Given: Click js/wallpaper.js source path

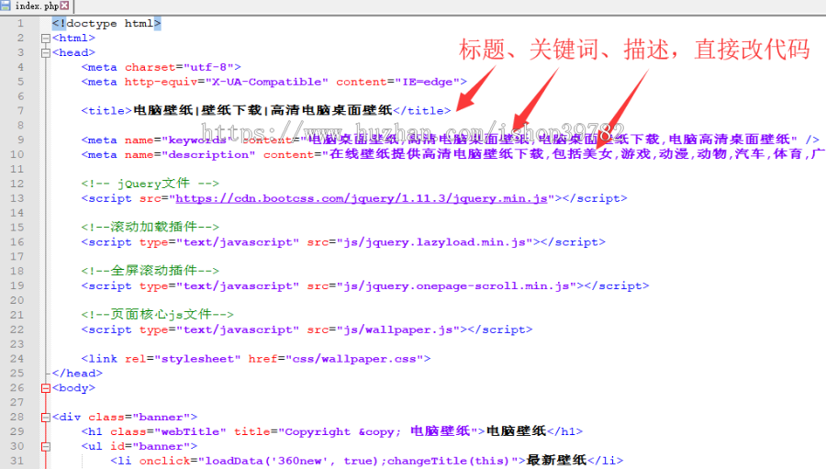Looking at the screenshot, I should point(397,329).
